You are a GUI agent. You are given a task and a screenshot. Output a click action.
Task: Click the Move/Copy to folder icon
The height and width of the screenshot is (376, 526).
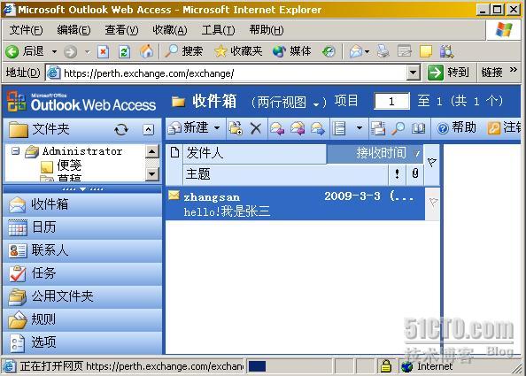(x=236, y=128)
